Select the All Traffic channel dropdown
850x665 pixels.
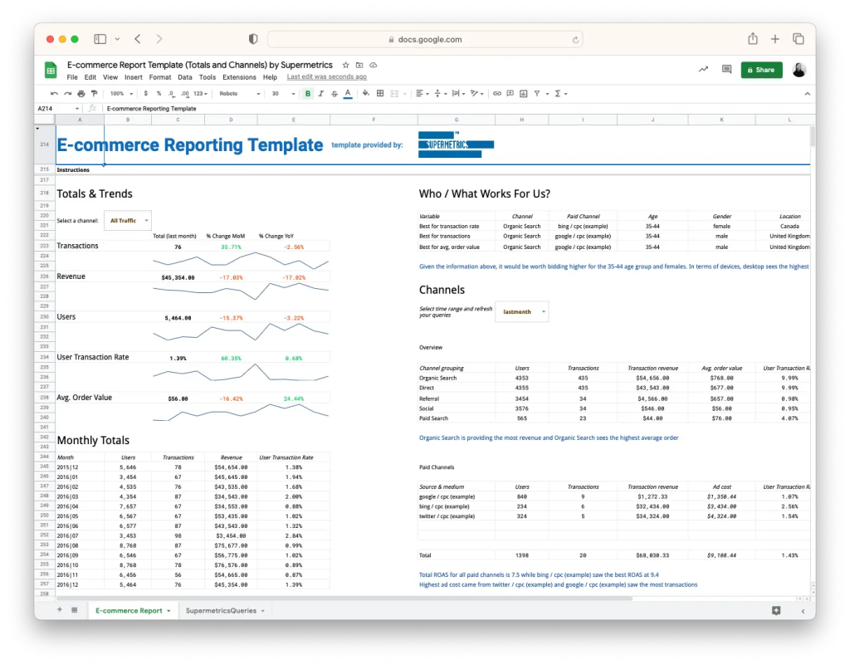point(128,221)
